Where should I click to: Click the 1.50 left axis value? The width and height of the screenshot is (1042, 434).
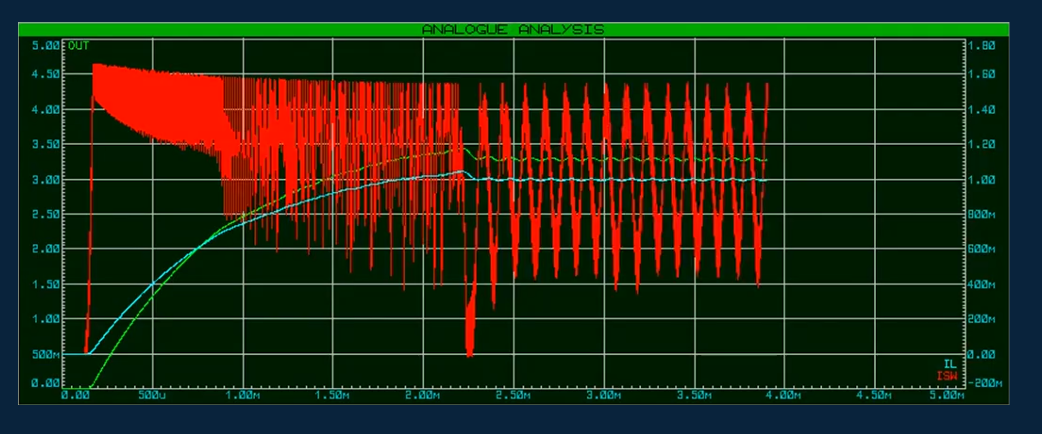pos(46,284)
